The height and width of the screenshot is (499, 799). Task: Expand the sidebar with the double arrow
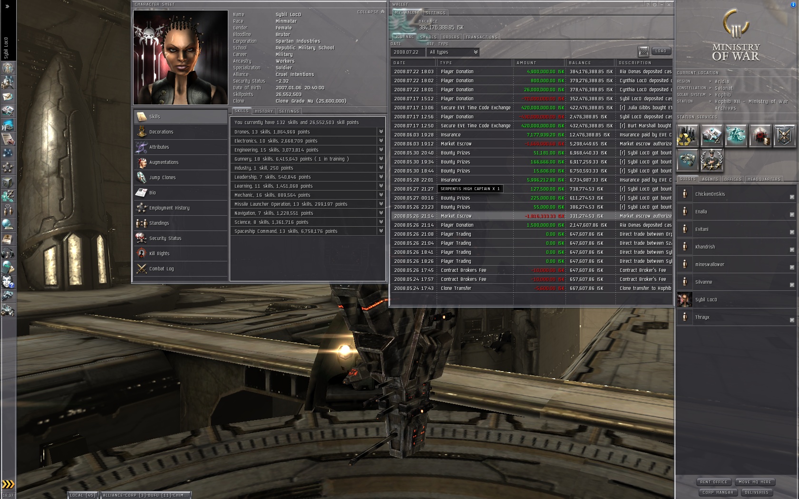pos(7,6)
